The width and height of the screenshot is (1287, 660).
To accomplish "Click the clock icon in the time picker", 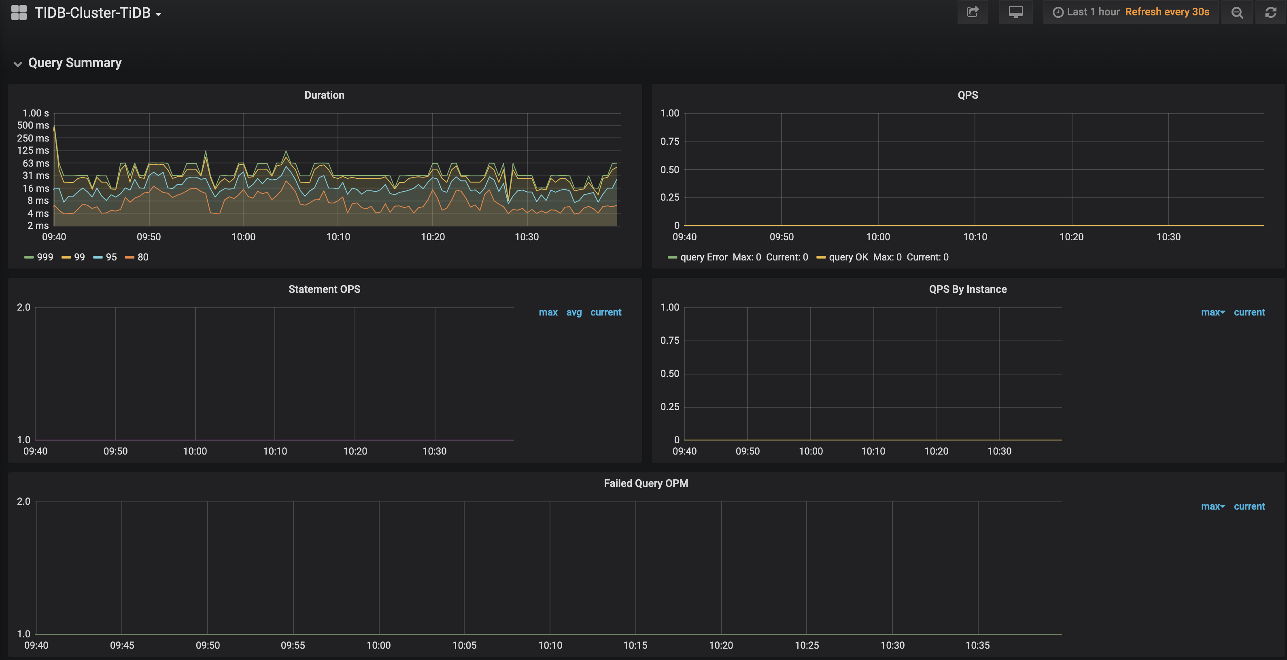I will (x=1059, y=11).
